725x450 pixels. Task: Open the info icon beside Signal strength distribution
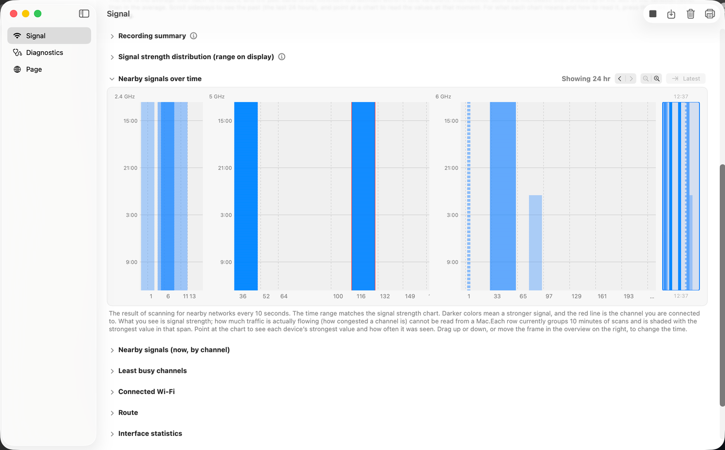tap(282, 57)
